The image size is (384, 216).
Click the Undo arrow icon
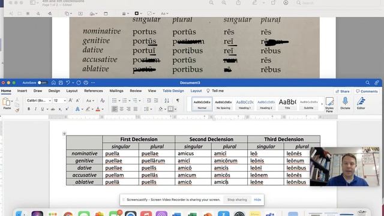(x=68, y=83)
